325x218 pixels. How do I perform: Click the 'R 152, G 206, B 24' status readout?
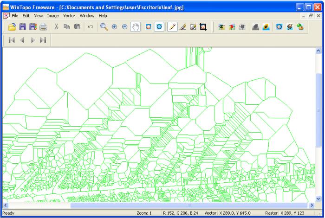pos(181,213)
